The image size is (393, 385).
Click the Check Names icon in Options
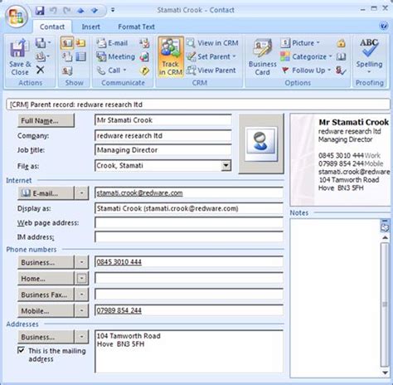[x=341, y=71]
